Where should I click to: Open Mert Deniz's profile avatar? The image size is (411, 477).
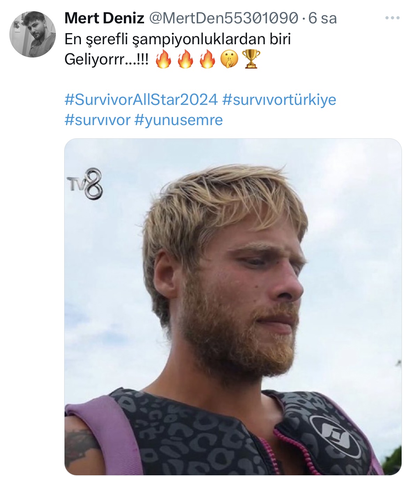tap(32, 34)
